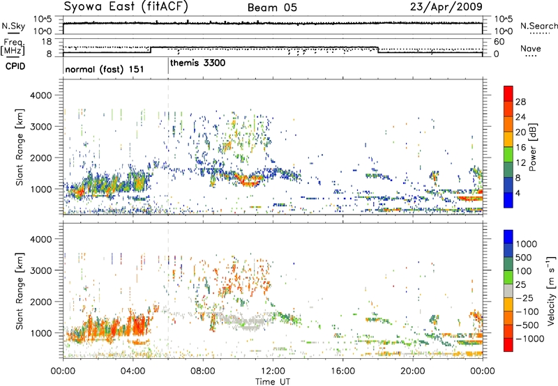Click the 'Time UT' axis label
The width and height of the screenshot is (558, 386).
pyautogui.click(x=273, y=382)
